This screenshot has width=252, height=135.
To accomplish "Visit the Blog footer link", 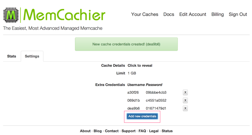I will click(x=97, y=131).
